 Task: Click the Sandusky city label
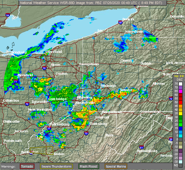pos(19,52)
